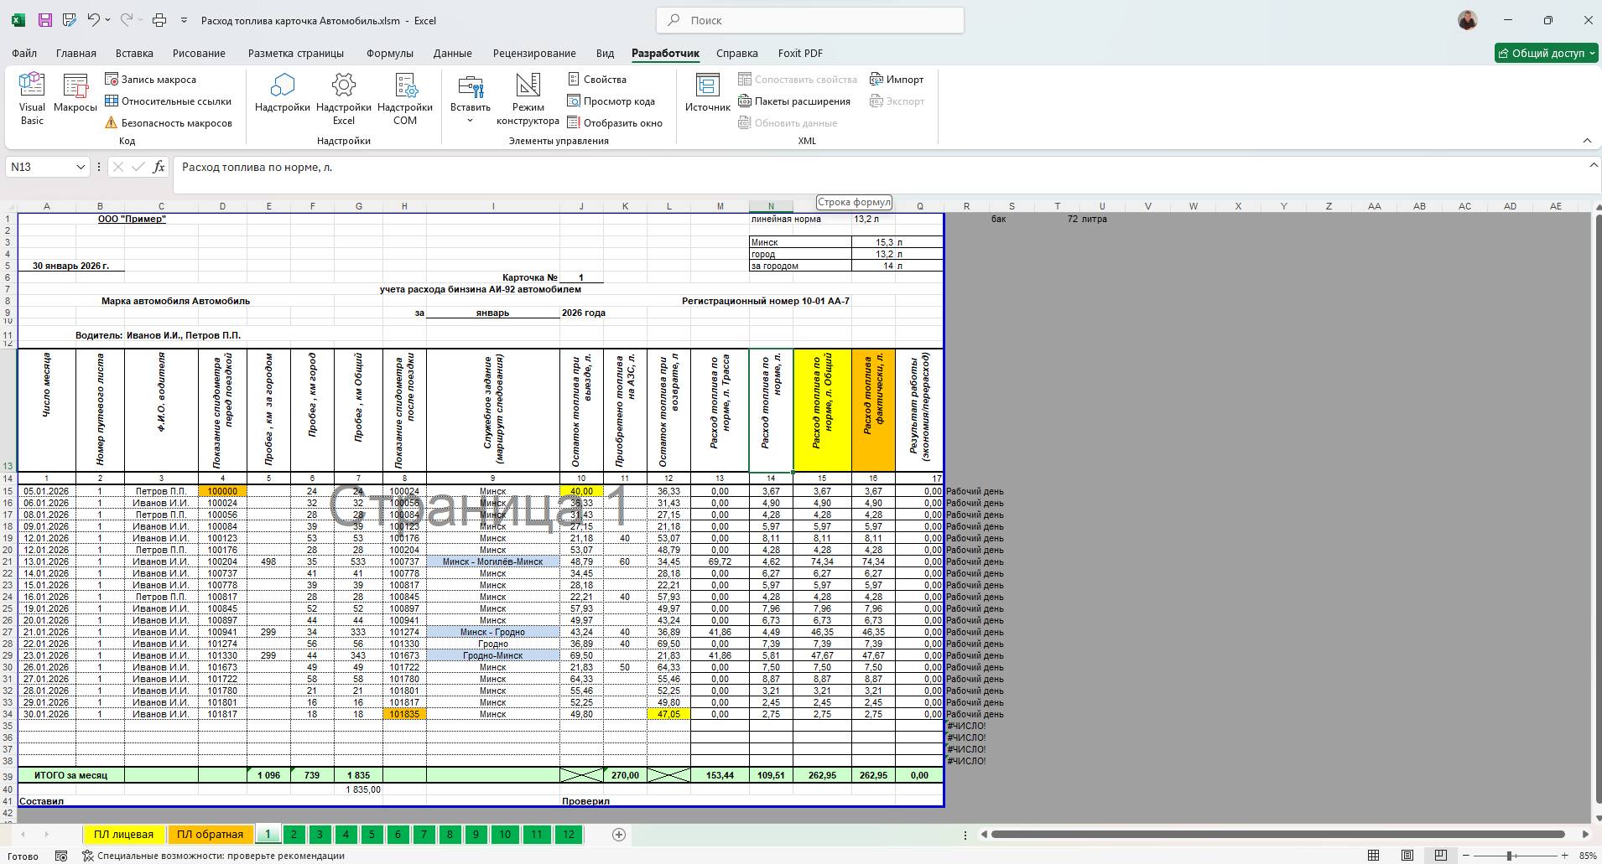Open accessibility recommendations in status bar
1602x864 pixels.
(x=214, y=856)
